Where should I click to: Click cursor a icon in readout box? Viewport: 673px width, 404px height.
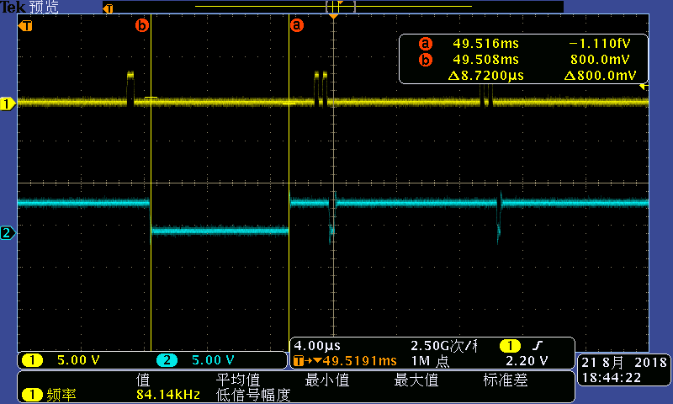click(425, 44)
